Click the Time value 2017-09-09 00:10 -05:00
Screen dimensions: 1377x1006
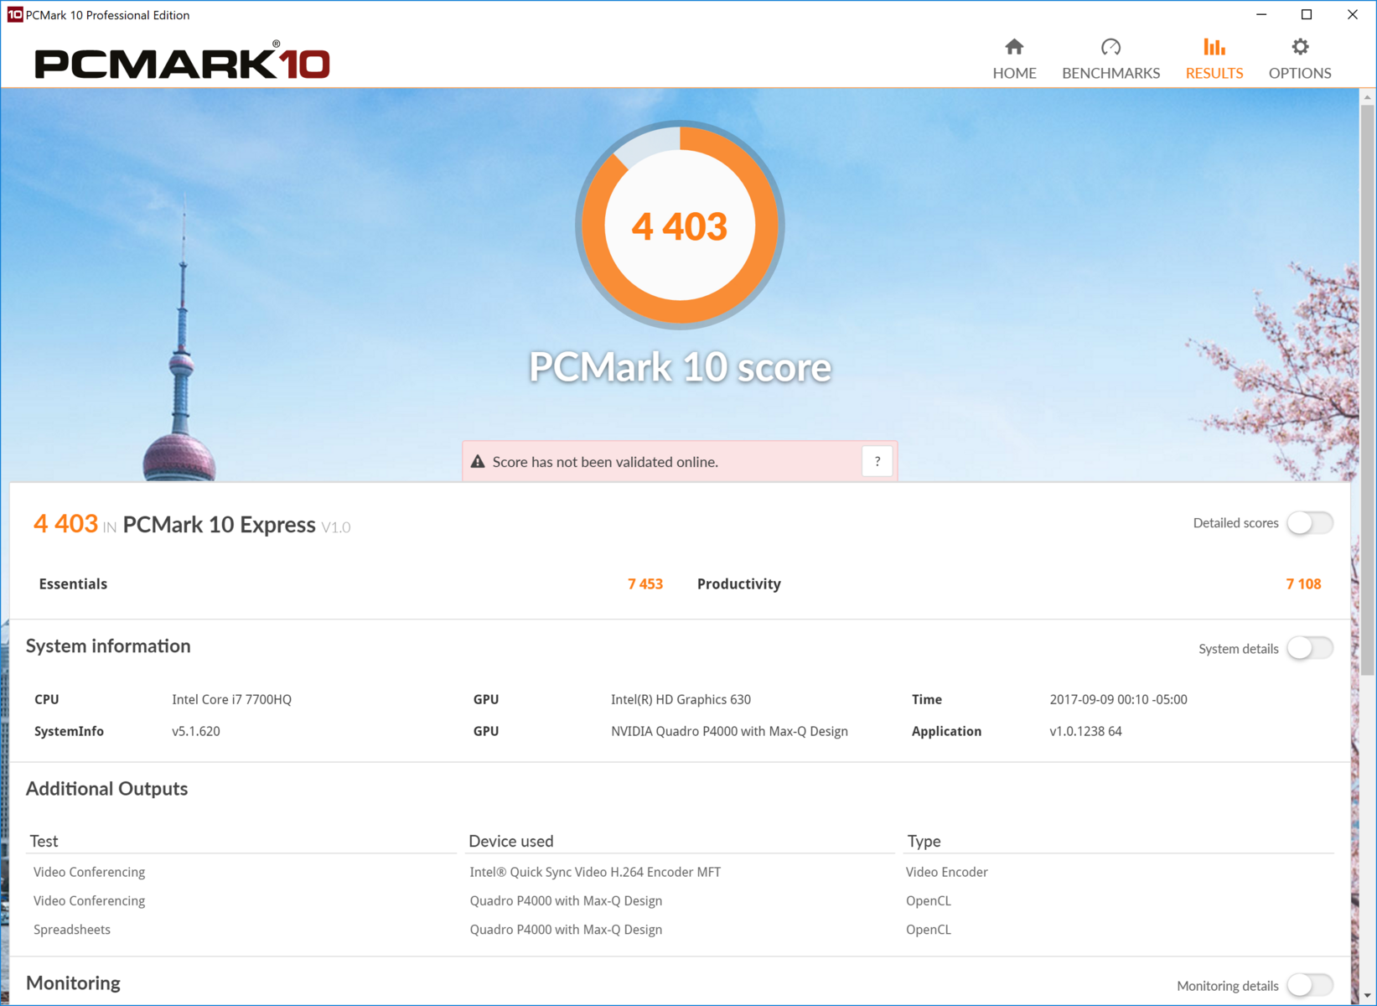(x=1118, y=699)
